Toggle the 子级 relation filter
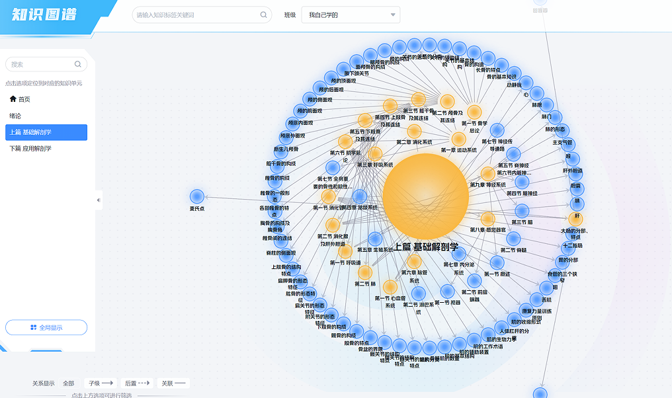This screenshot has width=672, height=398. click(x=101, y=383)
